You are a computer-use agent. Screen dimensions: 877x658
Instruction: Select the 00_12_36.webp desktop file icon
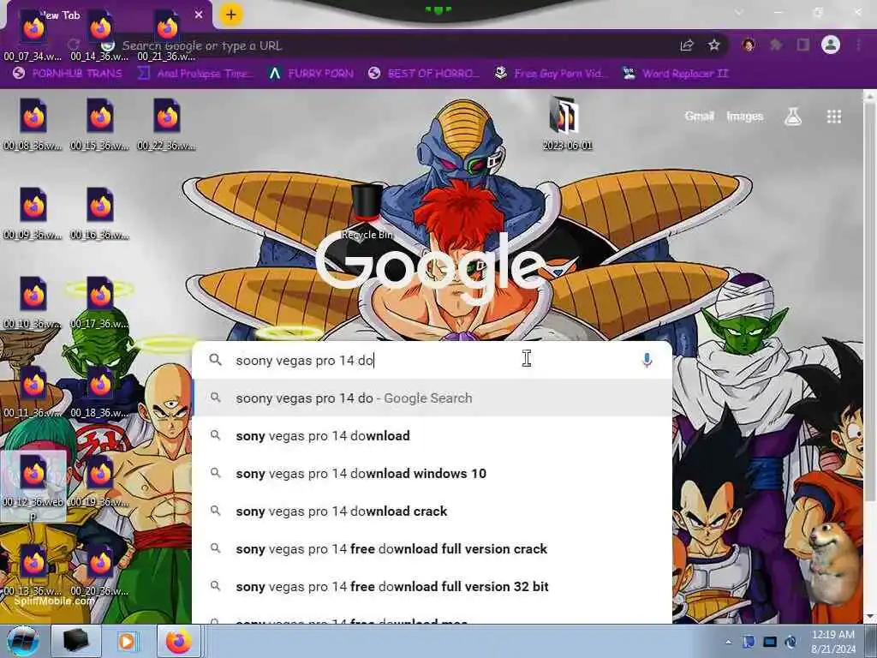(x=33, y=485)
